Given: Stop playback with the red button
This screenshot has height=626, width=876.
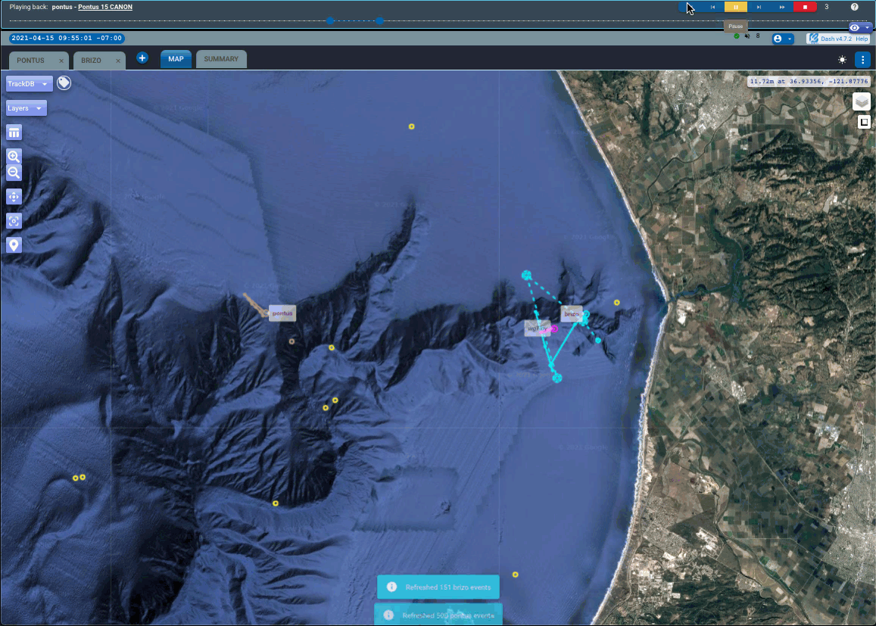Looking at the screenshot, I should coord(805,7).
